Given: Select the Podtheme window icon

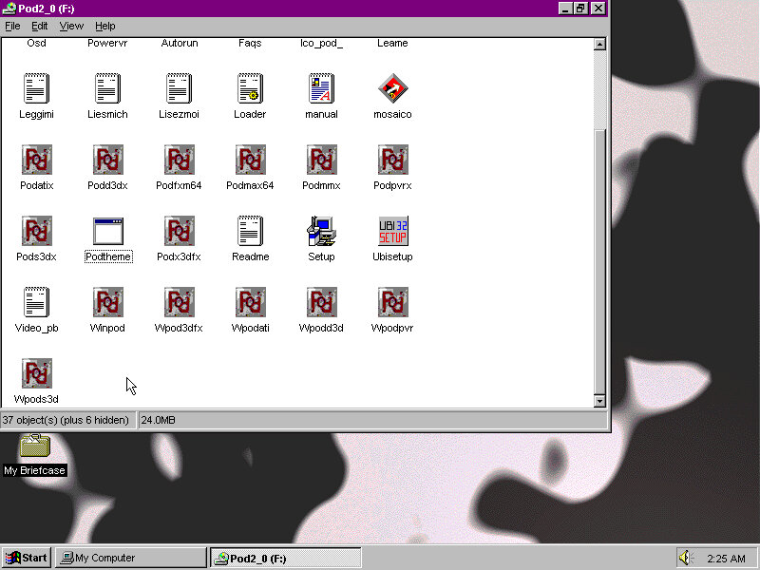Looking at the screenshot, I should point(107,232).
